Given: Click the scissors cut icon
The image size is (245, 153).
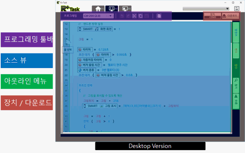Looking at the screenshot, I should coord(134,16).
